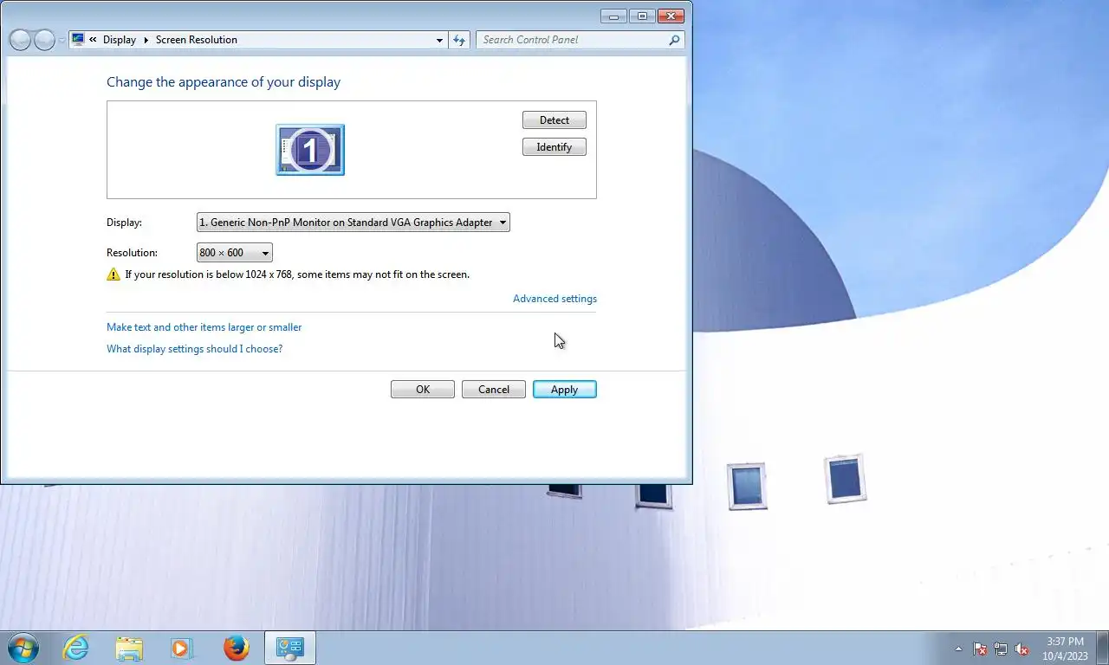Click the OK button
1109x665 pixels.
click(x=423, y=390)
